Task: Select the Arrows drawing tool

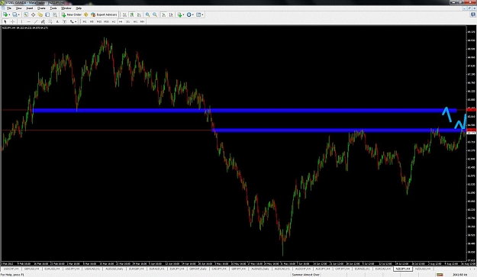Action: [72, 21]
